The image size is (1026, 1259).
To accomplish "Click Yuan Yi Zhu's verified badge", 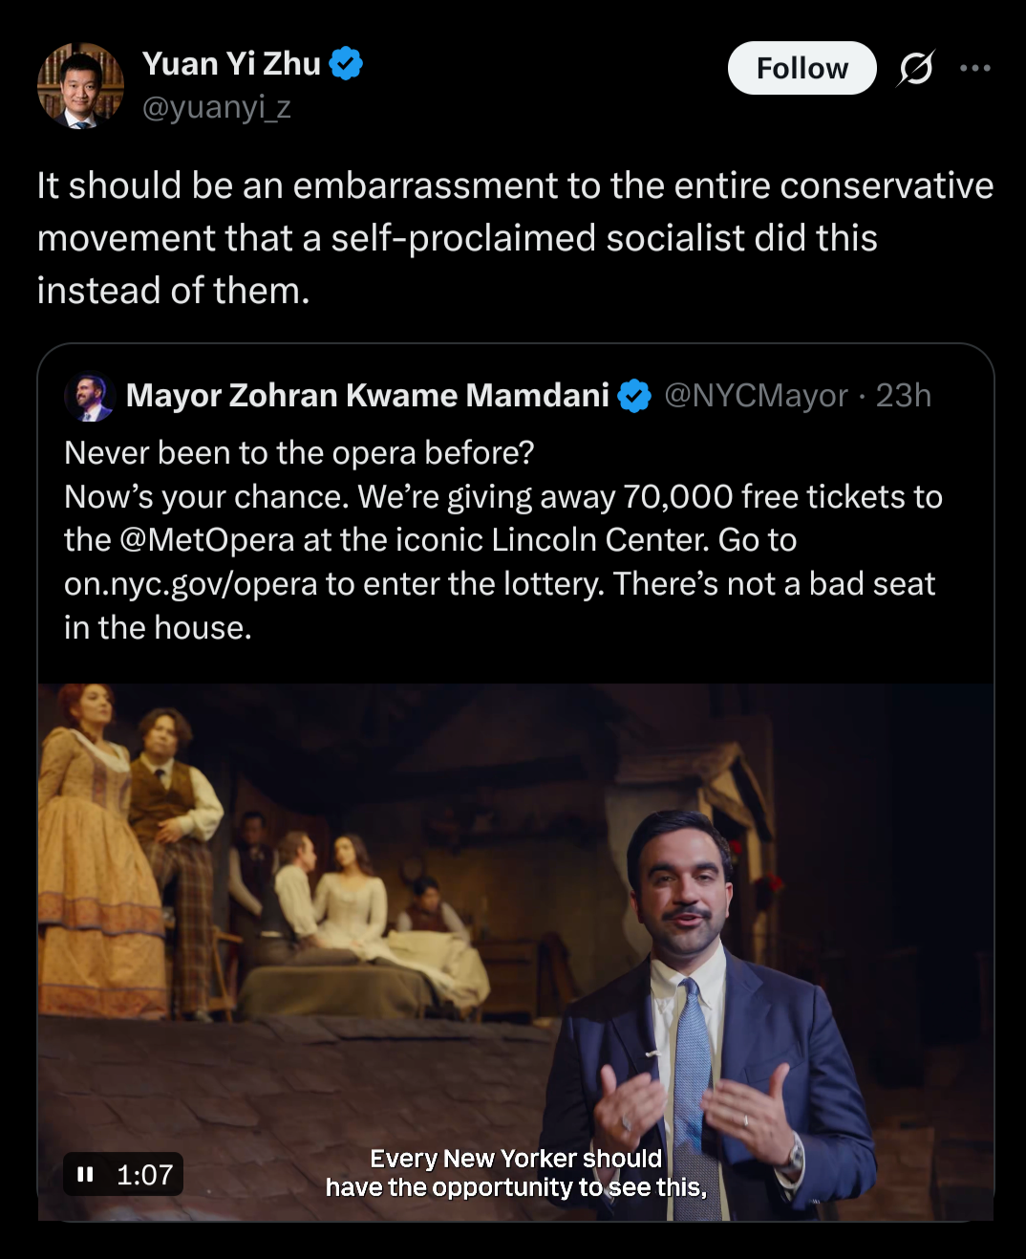I will tap(346, 64).
